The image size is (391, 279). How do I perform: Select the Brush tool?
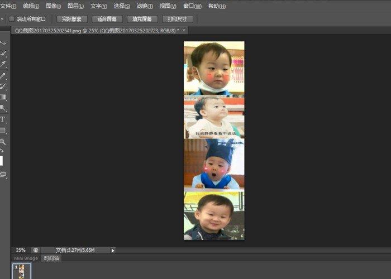point(3,76)
